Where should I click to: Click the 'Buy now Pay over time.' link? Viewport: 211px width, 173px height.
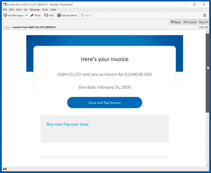pos(68,124)
